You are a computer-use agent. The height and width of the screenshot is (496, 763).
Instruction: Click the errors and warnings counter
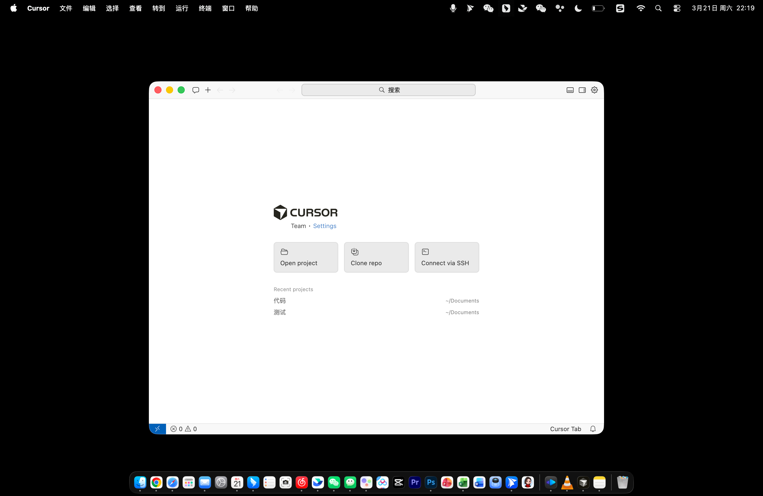183,429
